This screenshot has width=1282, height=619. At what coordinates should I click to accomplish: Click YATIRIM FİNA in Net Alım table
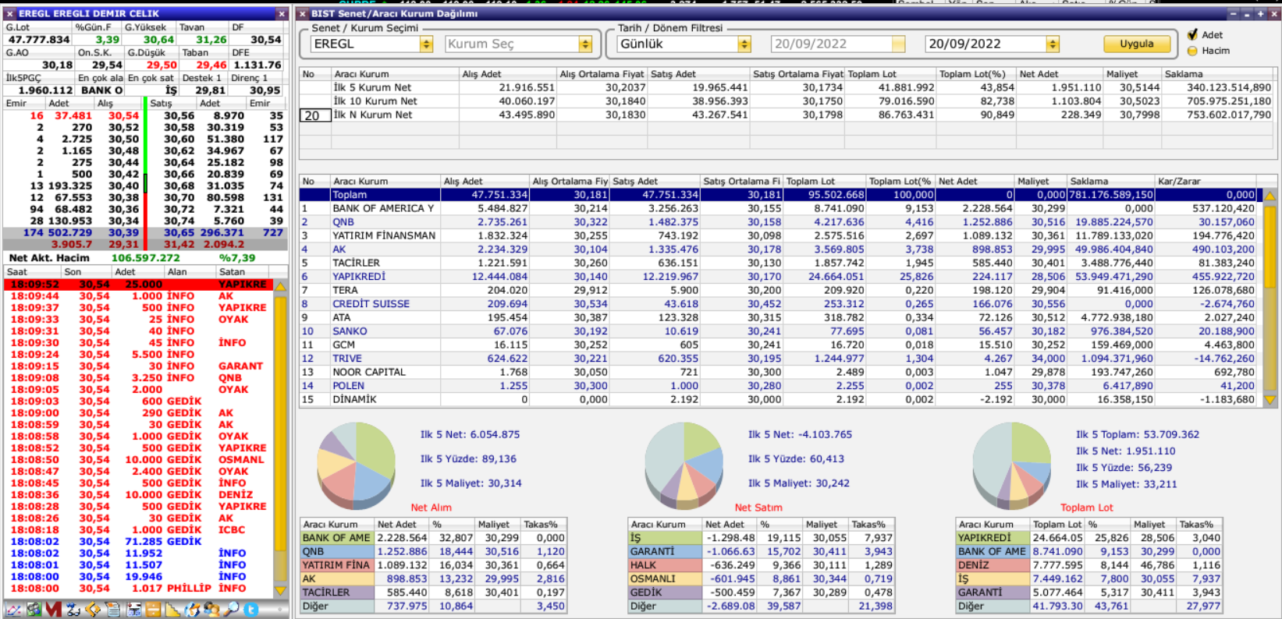336,565
